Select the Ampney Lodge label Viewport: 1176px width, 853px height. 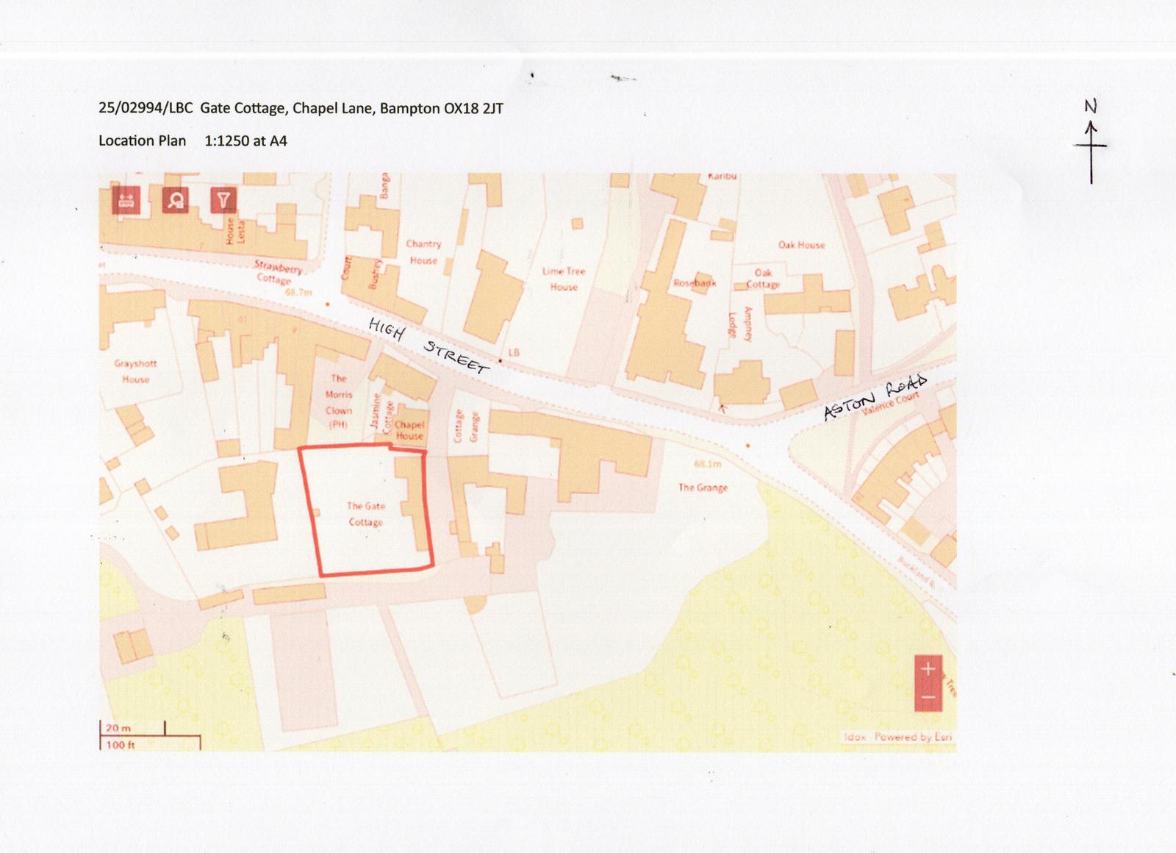740,324
